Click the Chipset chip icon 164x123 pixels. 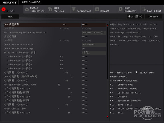coord(97,9)
